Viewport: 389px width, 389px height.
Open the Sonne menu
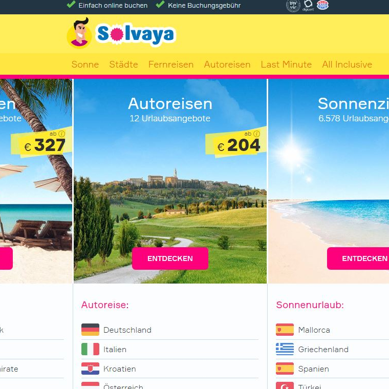[85, 64]
